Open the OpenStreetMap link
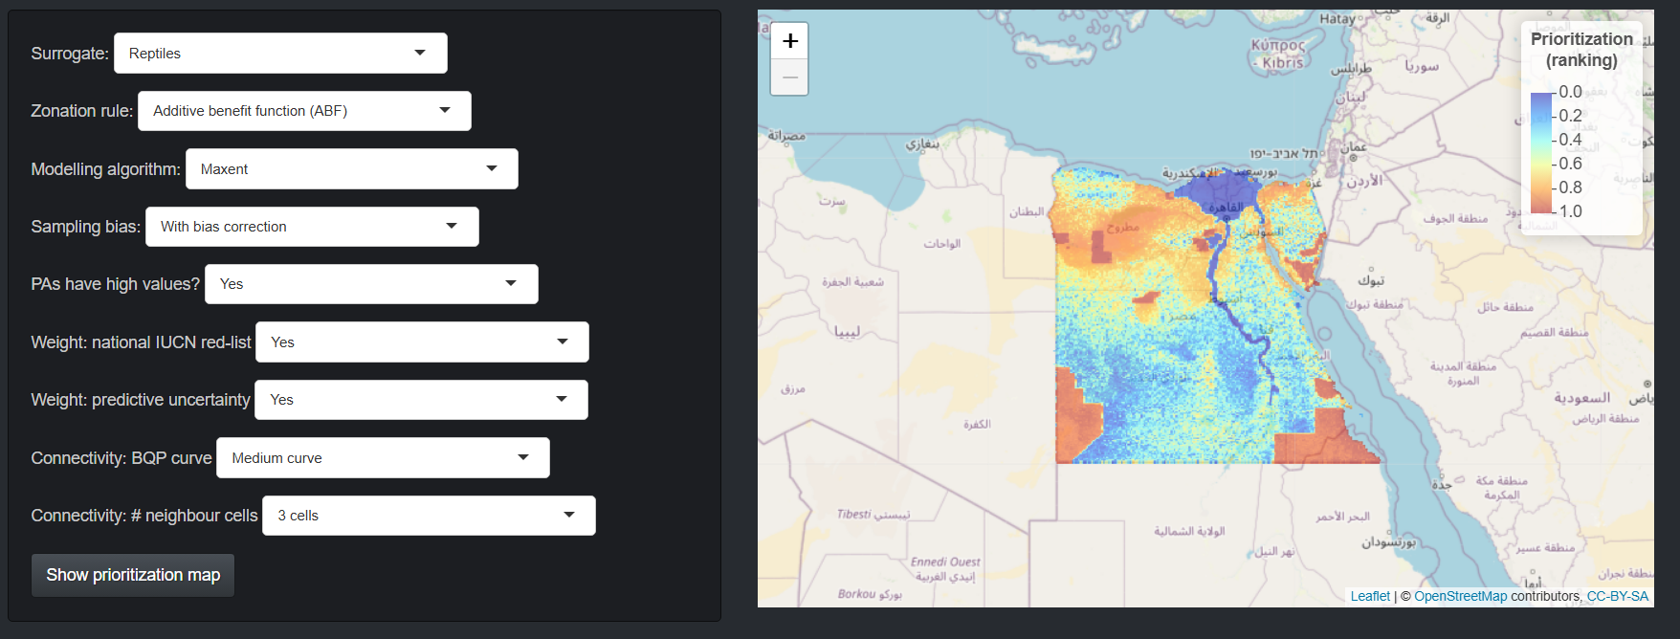 1460,596
